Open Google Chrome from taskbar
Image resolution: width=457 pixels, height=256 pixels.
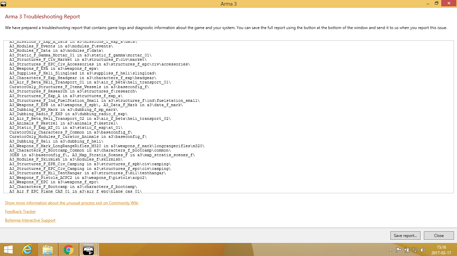68,250
